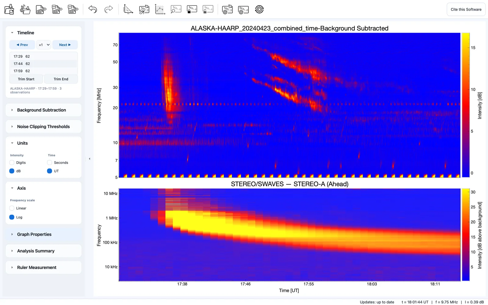
Task: Choose Log frequency scale
Action: [12, 217]
